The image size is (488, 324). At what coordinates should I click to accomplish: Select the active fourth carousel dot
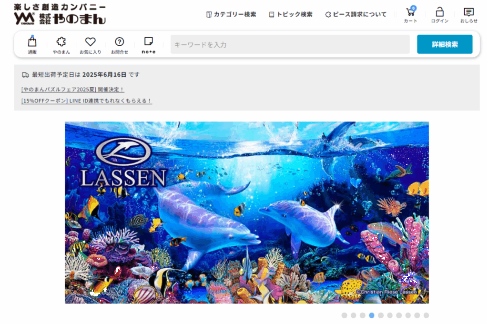tap(372, 315)
